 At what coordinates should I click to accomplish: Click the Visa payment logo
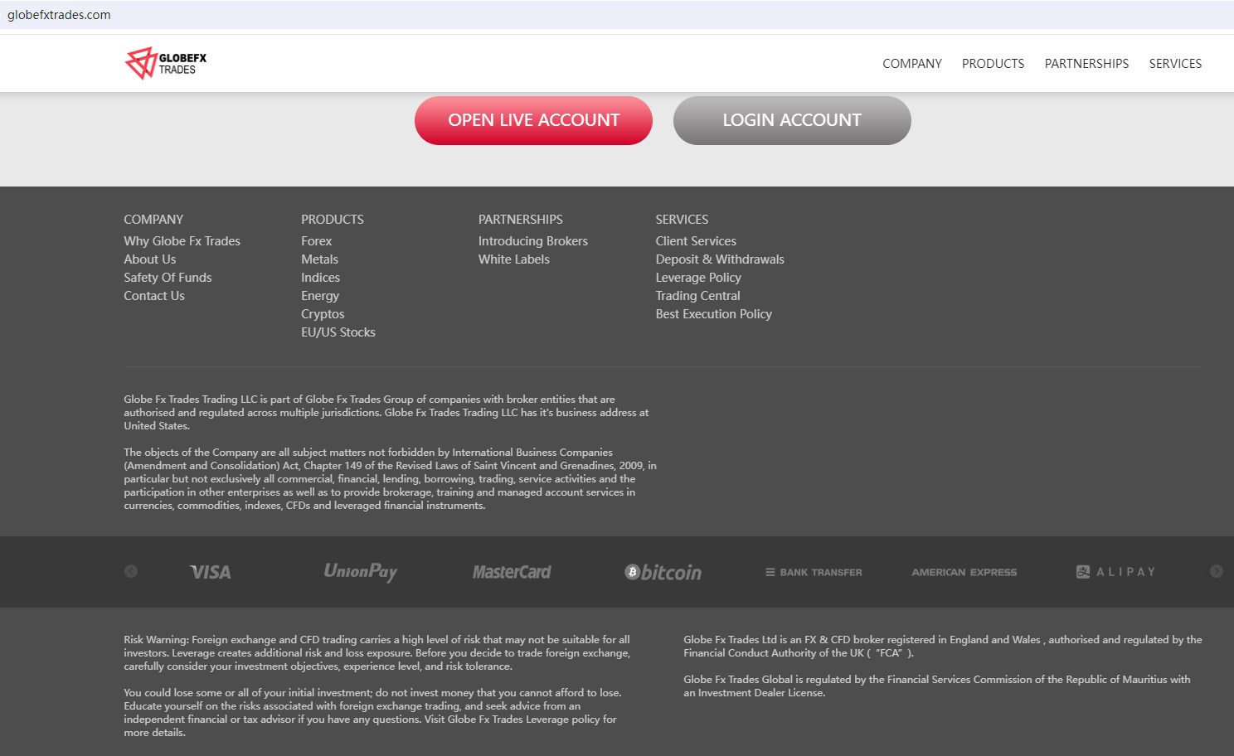pyautogui.click(x=211, y=572)
